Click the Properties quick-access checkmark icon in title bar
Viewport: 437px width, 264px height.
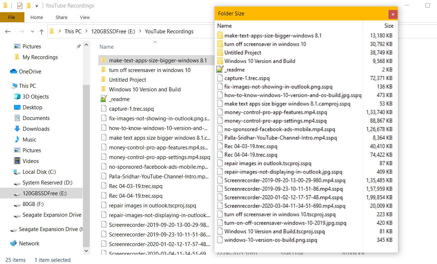[x=20, y=6]
